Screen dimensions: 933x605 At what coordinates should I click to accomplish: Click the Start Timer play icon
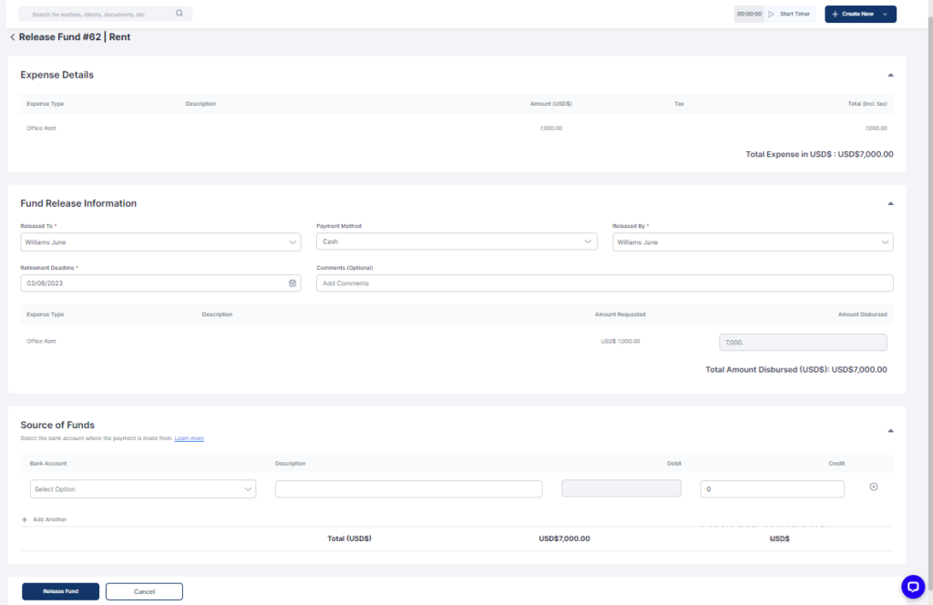tap(771, 14)
